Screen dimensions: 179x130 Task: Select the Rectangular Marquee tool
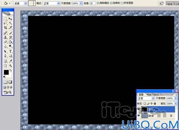5,19
